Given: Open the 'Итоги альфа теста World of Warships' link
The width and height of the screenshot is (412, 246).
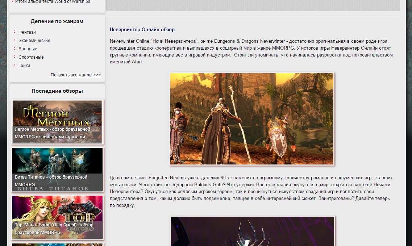Looking at the screenshot, I should point(54,1).
